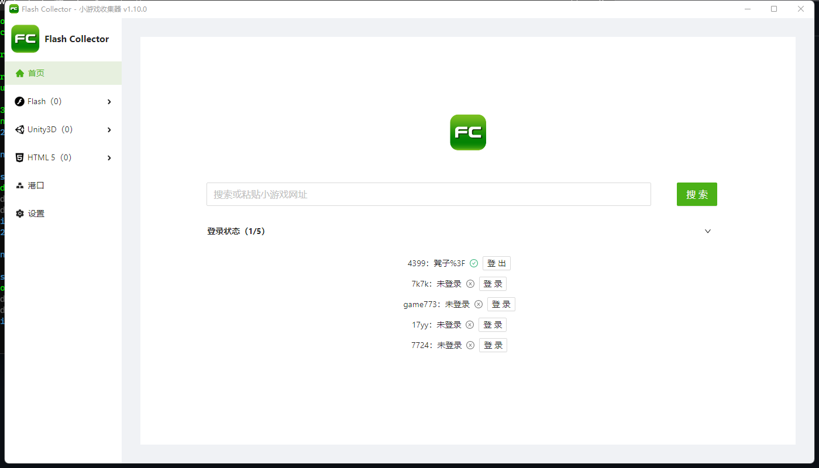Click the 港口 port icon

pos(18,185)
